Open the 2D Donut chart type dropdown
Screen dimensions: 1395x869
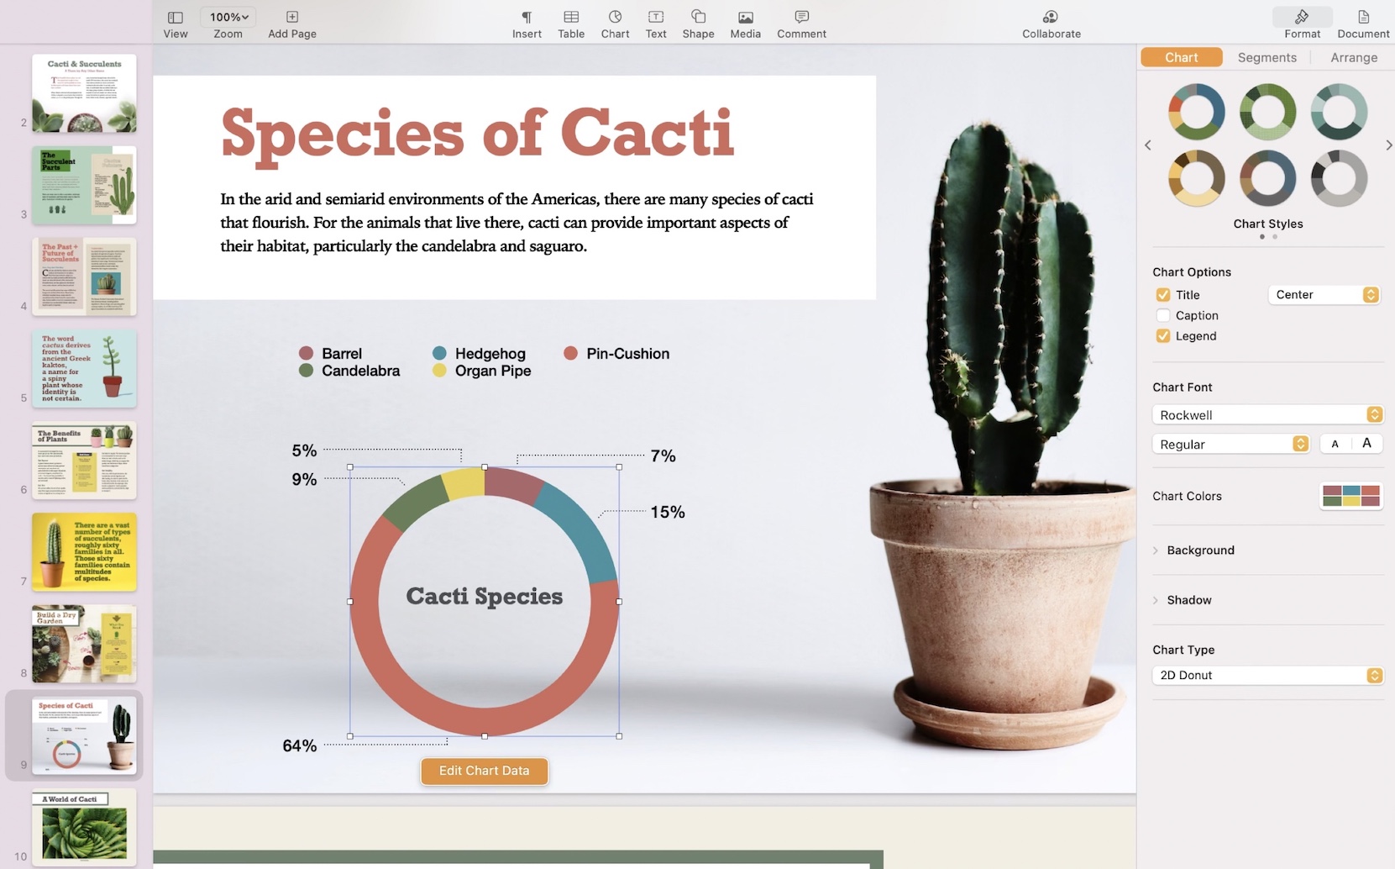(x=1267, y=676)
